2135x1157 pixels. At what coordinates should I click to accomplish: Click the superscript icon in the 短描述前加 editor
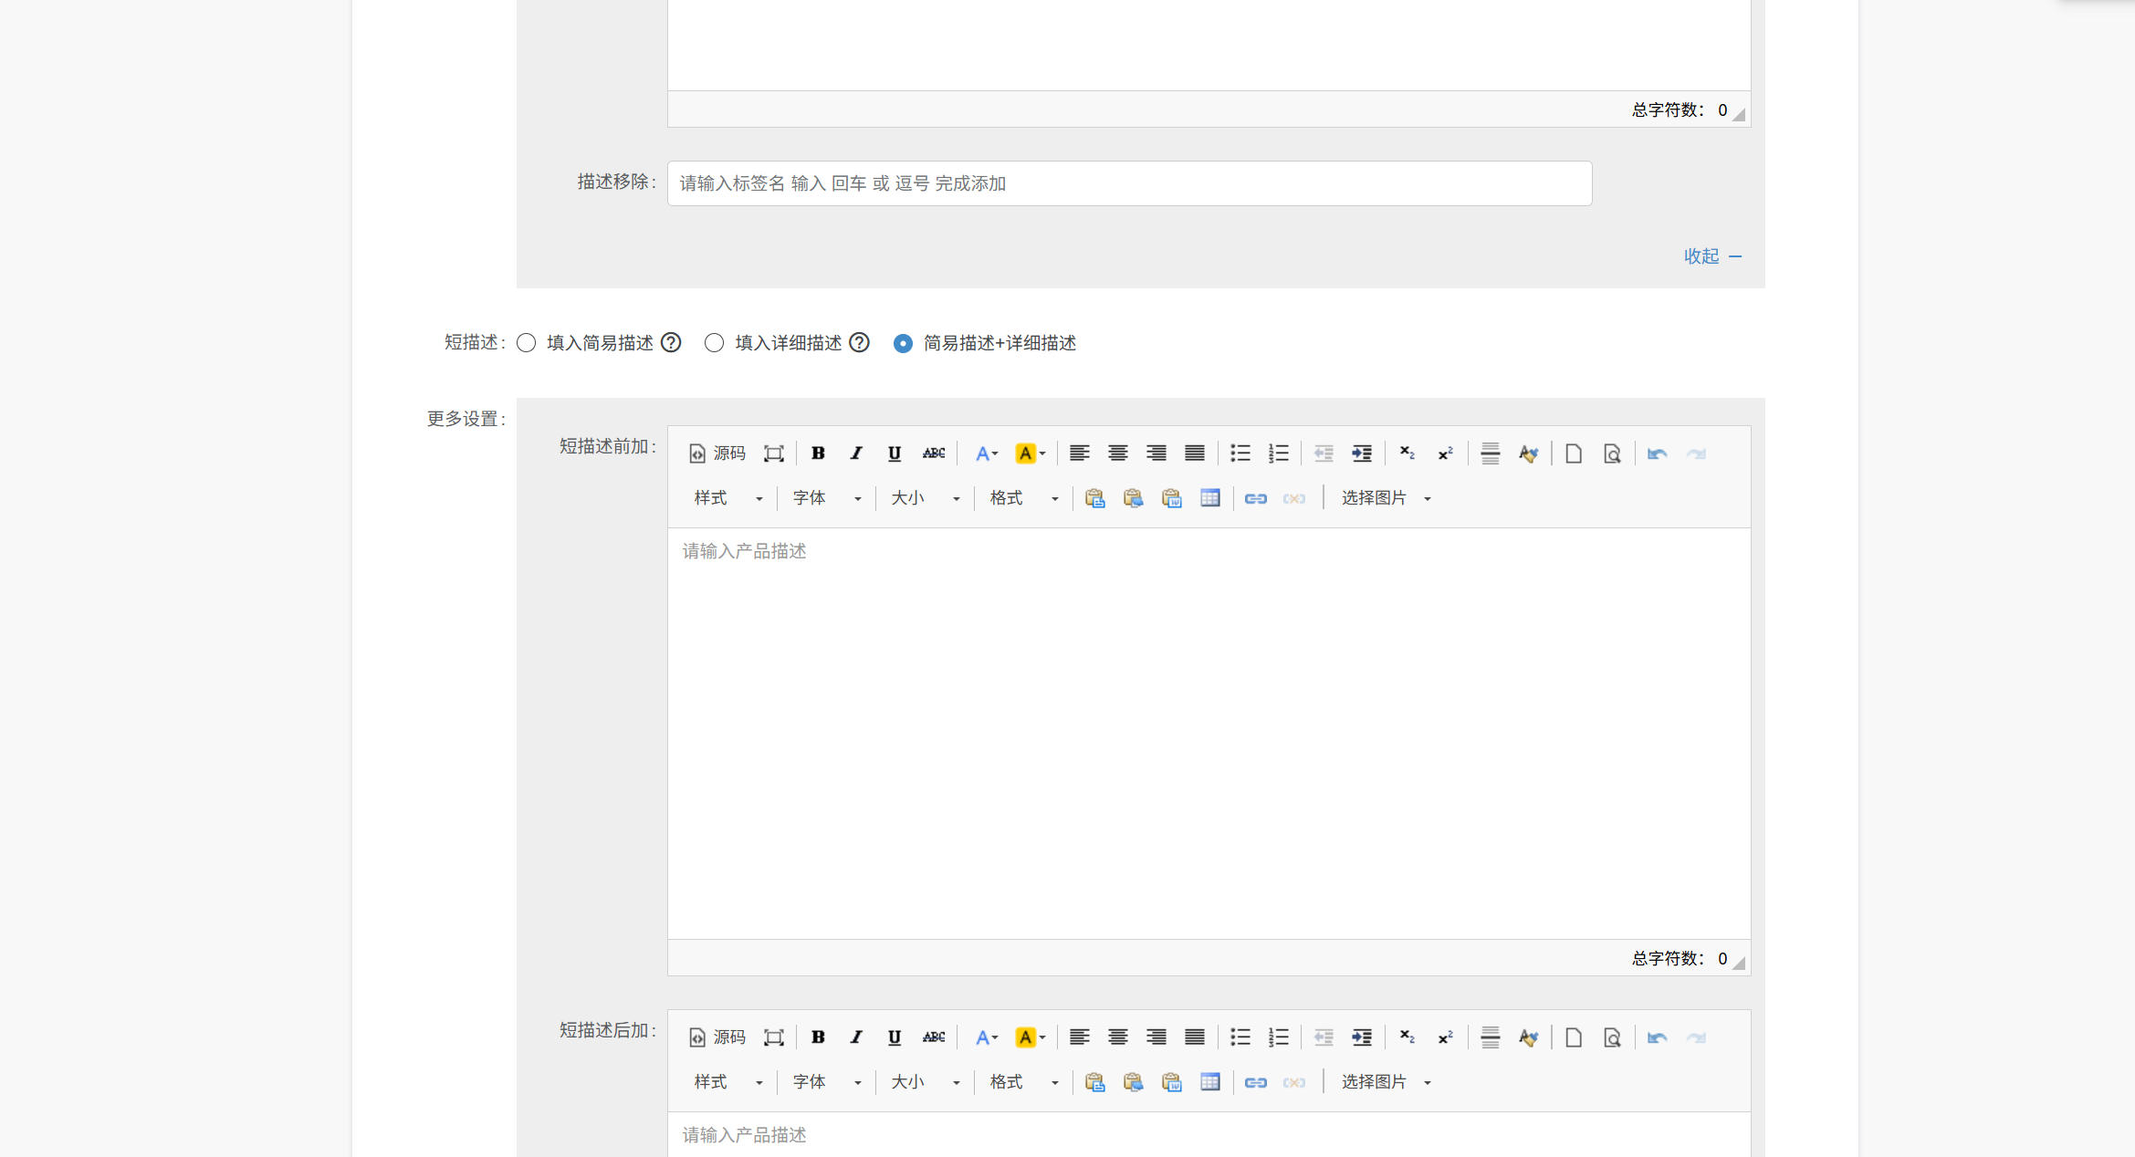(x=1445, y=453)
